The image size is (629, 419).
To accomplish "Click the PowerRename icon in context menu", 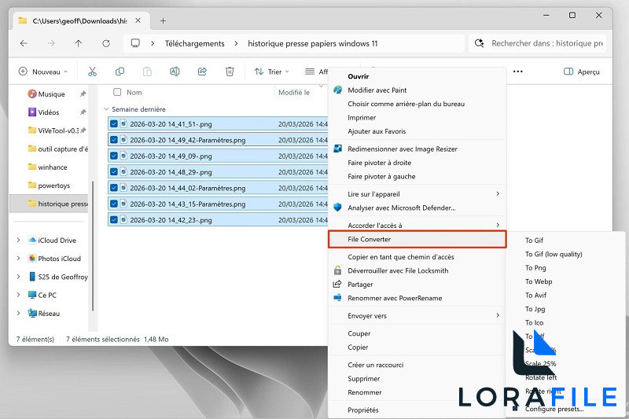I will click(337, 298).
